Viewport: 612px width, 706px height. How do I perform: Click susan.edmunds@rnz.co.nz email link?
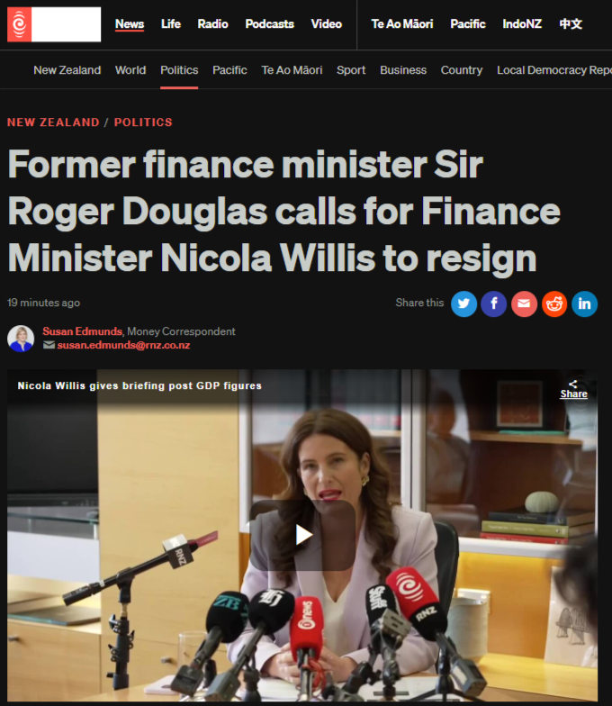[123, 345]
